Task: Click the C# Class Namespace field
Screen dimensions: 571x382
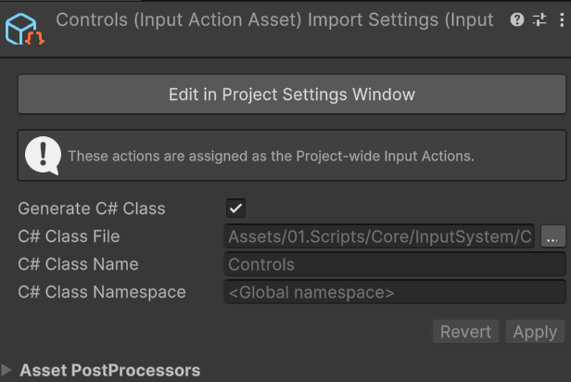Action: coord(395,292)
